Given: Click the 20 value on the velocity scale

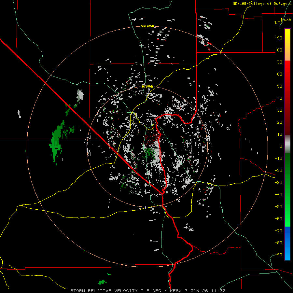Looking at the screenshot, I should click(280, 122).
